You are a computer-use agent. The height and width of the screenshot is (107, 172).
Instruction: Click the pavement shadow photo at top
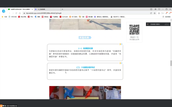point(85,24)
